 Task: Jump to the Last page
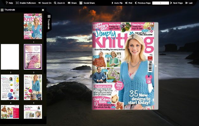click(x=189, y=3)
